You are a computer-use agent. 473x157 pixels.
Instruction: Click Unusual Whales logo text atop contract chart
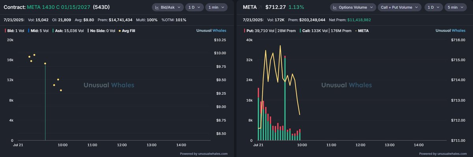click(x=212, y=30)
